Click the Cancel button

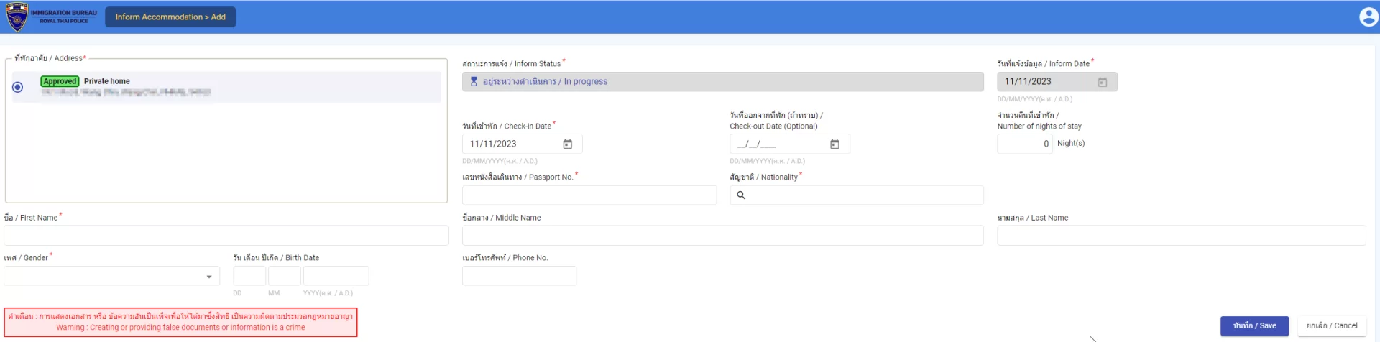tap(1331, 325)
